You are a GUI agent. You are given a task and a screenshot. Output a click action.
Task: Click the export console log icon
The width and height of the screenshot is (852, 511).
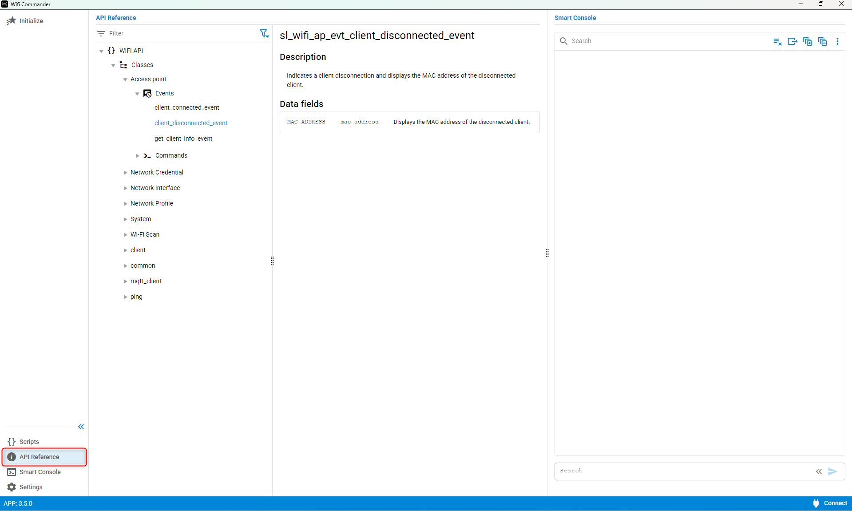click(x=793, y=41)
